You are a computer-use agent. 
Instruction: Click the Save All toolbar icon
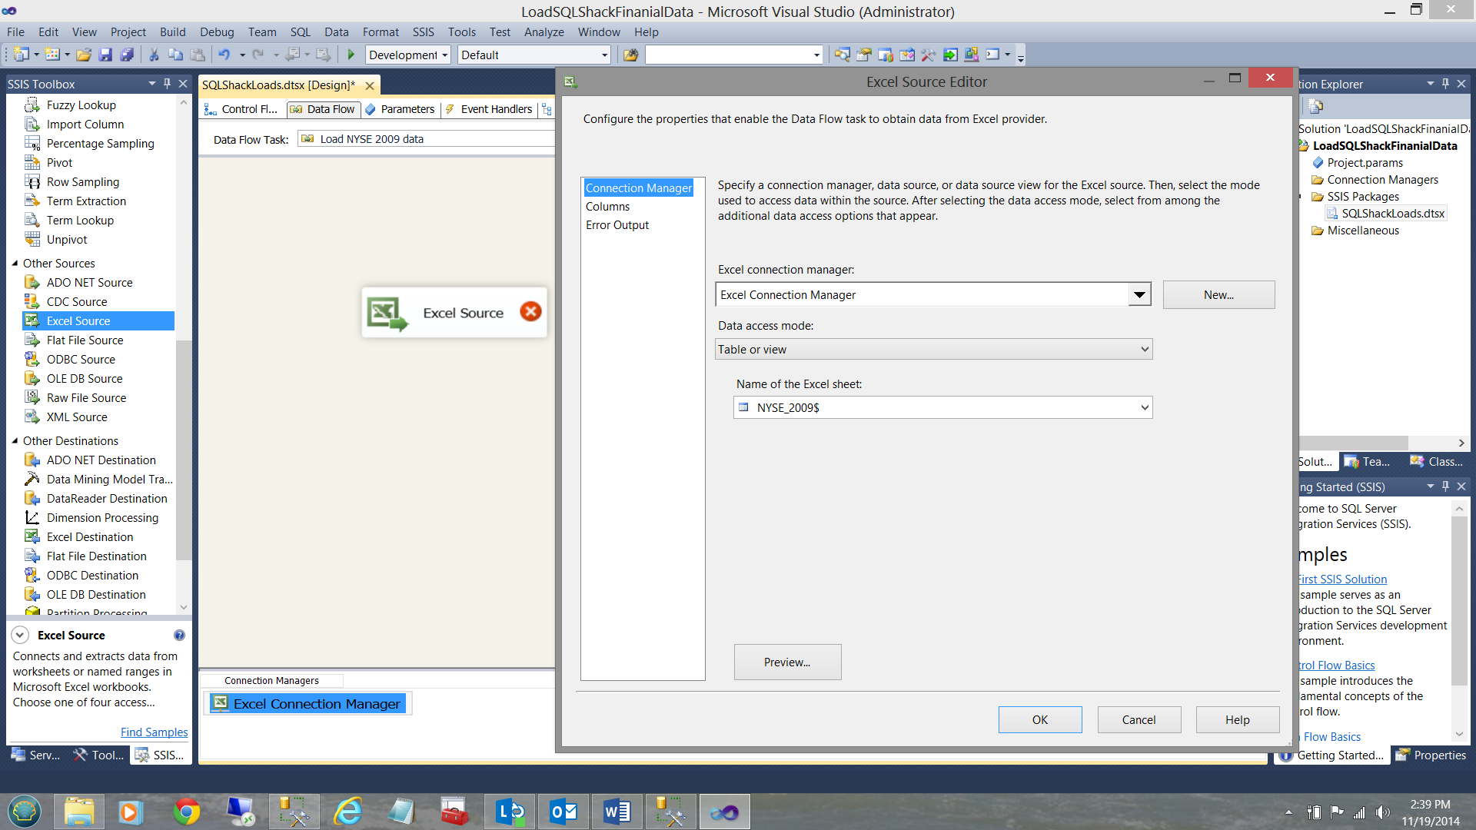(x=127, y=55)
